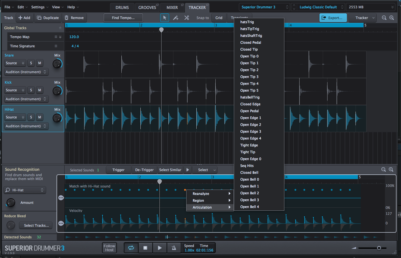This screenshot has height=258, width=401.
Task: Zoom in using the magnifier plus icon
Action: point(391,18)
